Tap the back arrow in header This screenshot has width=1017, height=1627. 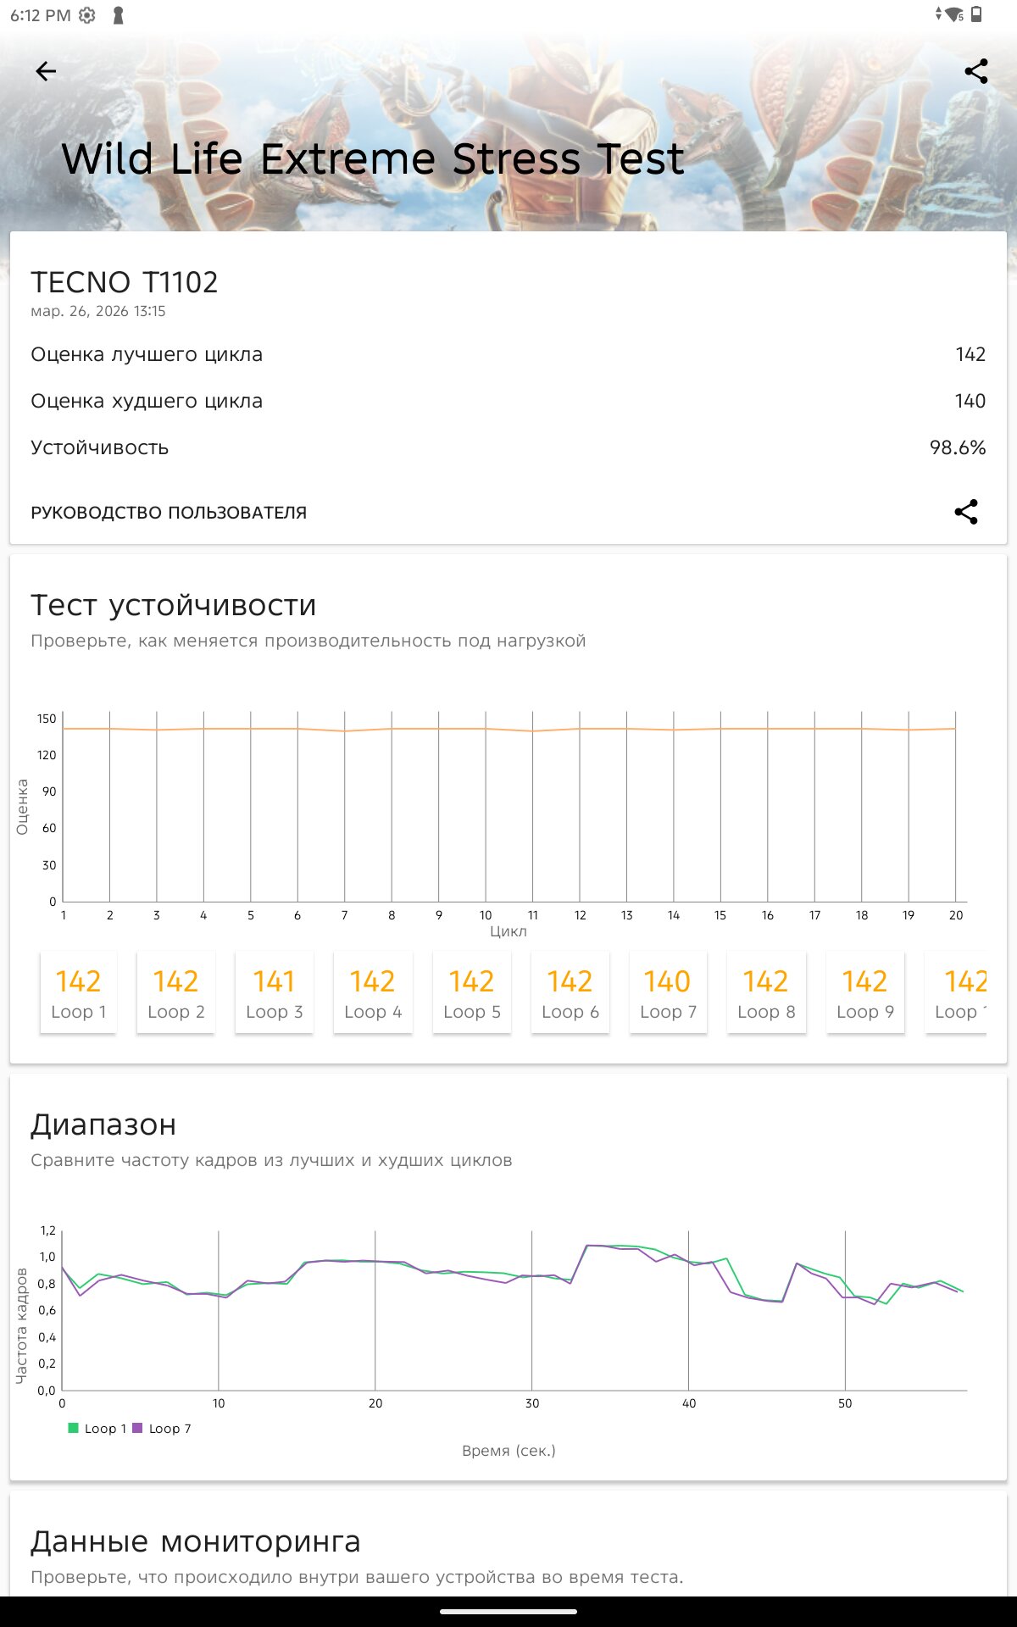(x=46, y=71)
